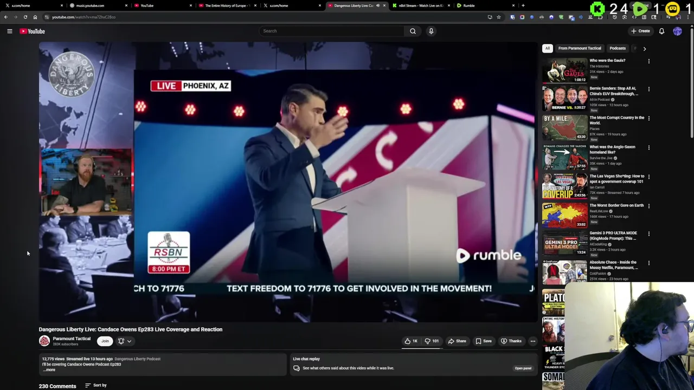Open the Bernie Sanders Stop All AI thumbnail
694x390 pixels.
point(564,98)
